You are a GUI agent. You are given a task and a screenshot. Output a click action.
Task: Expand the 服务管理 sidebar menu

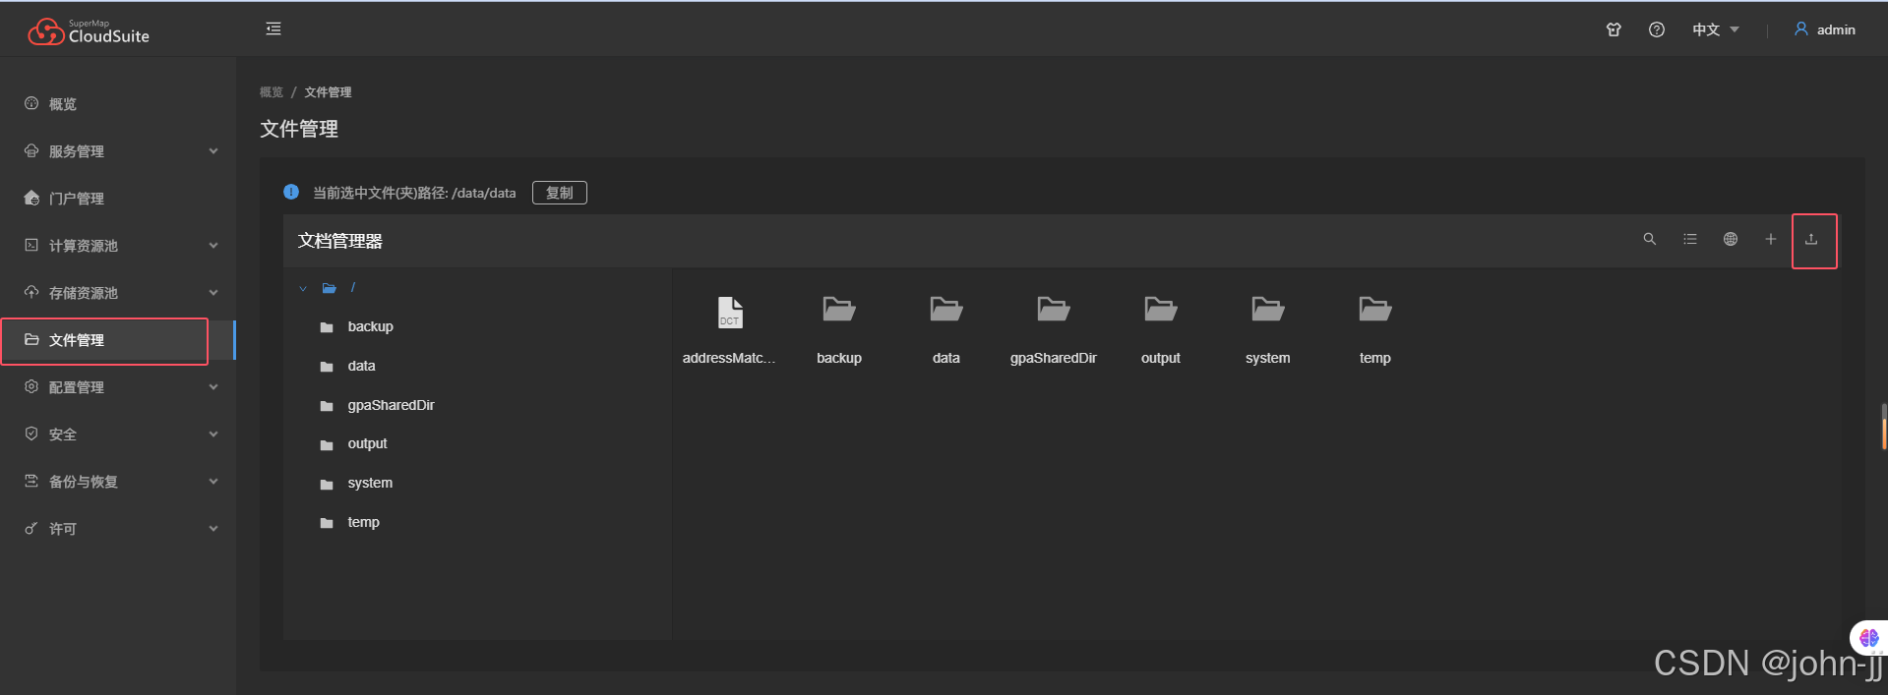[118, 151]
